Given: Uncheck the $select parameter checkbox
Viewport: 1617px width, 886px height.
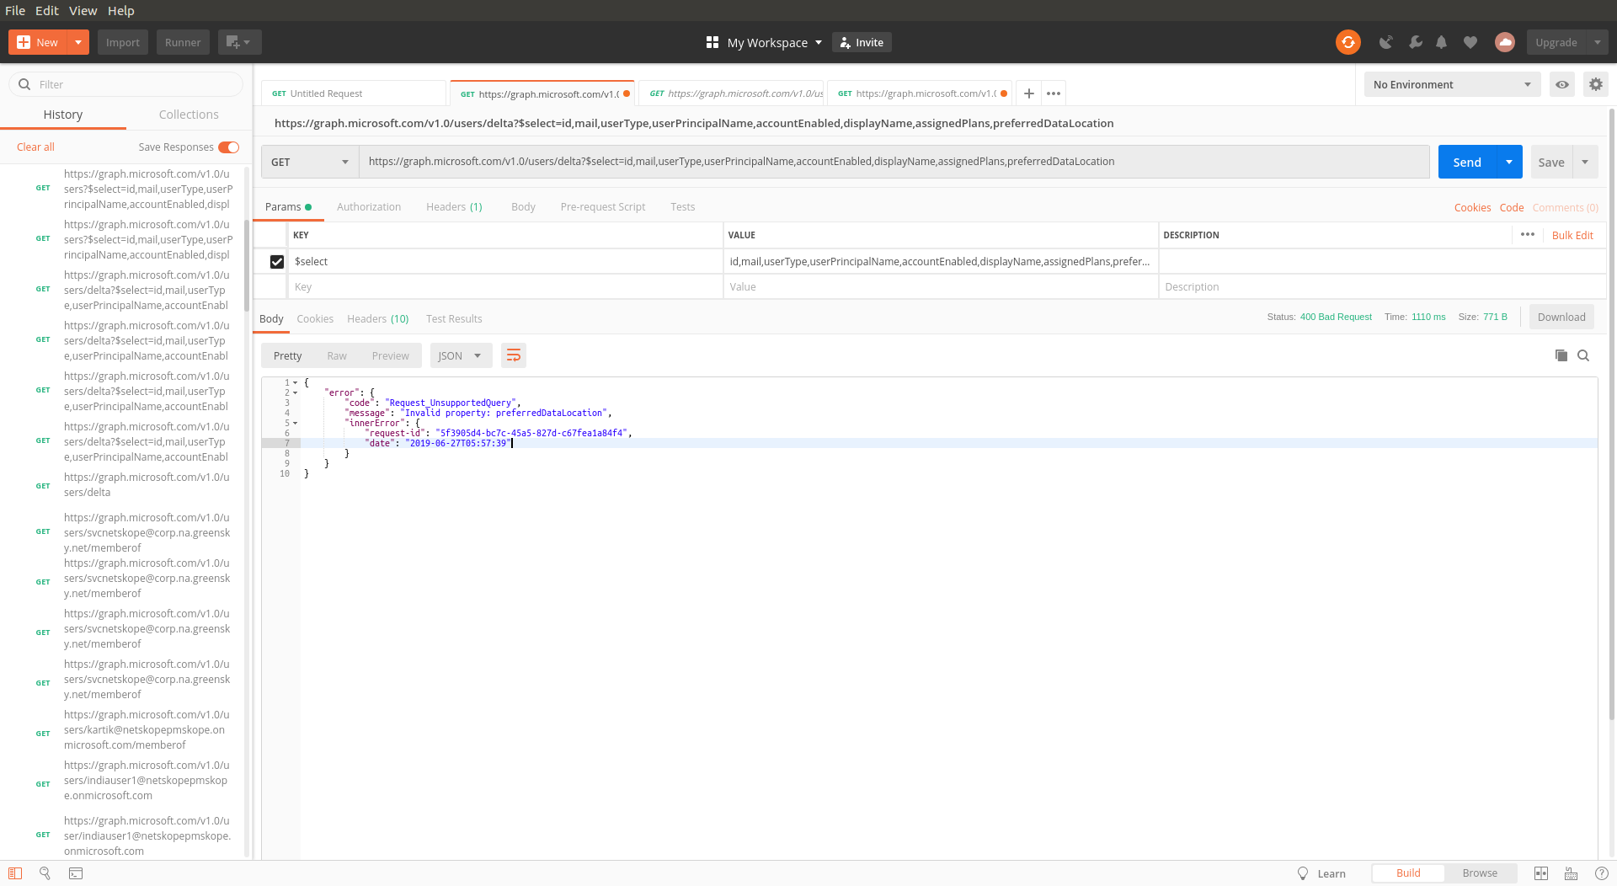Looking at the screenshot, I should click(x=277, y=261).
